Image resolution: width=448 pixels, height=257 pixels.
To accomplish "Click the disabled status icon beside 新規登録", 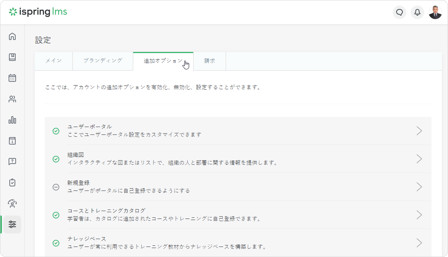I will (x=56, y=187).
